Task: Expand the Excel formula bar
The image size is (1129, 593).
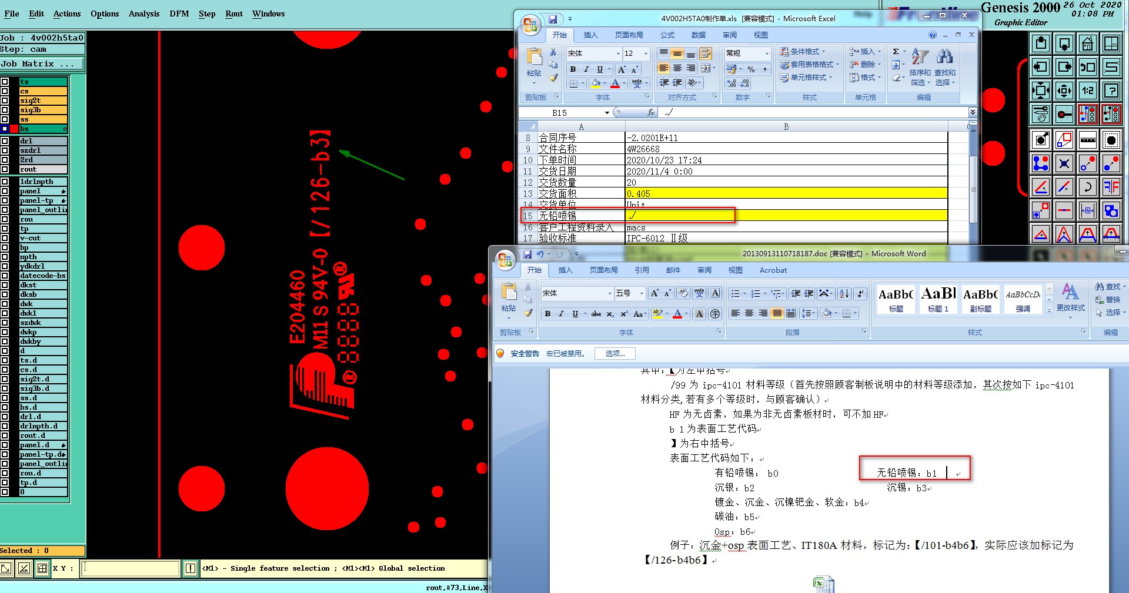Action: pyautogui.click(x=973, y=112)
